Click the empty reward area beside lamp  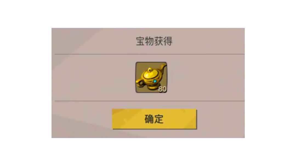coord(204,78)
